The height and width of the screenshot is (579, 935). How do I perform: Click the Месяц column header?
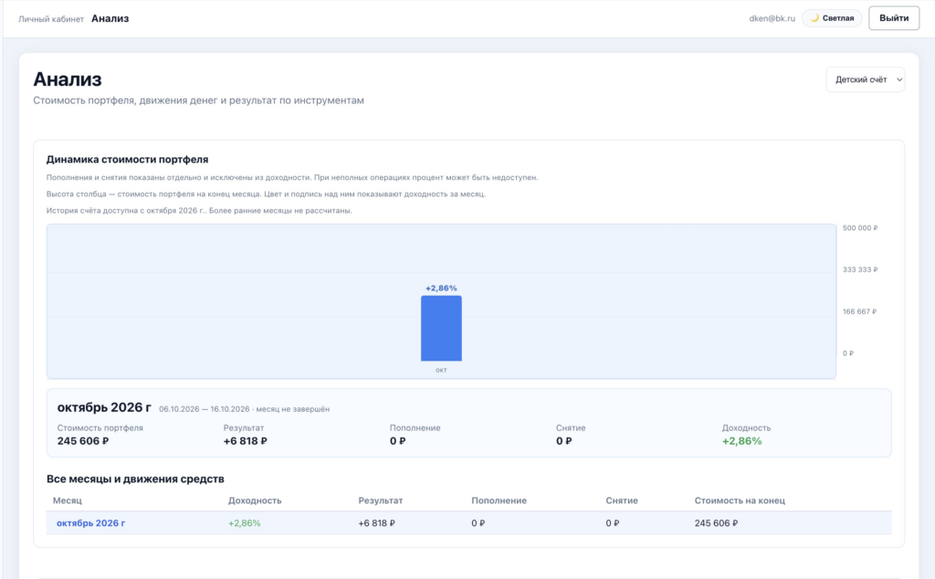click(68, 500)
